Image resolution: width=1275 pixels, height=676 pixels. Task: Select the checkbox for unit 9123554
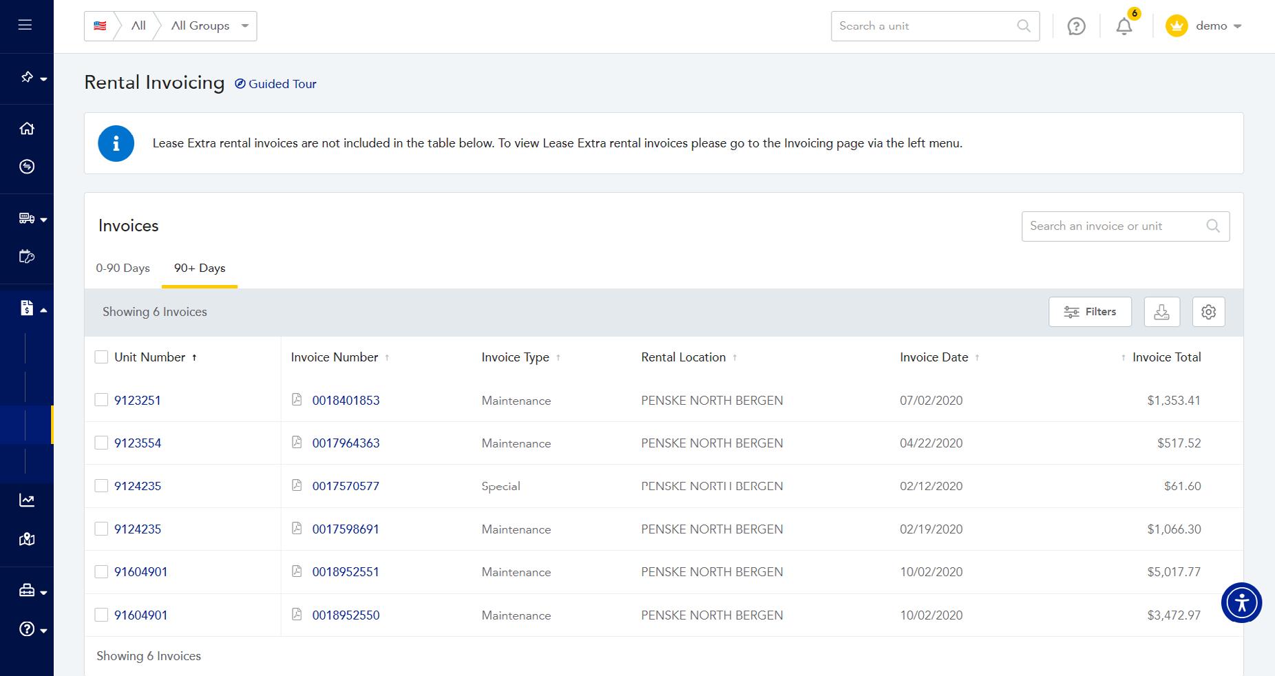(x=101, y=443)
